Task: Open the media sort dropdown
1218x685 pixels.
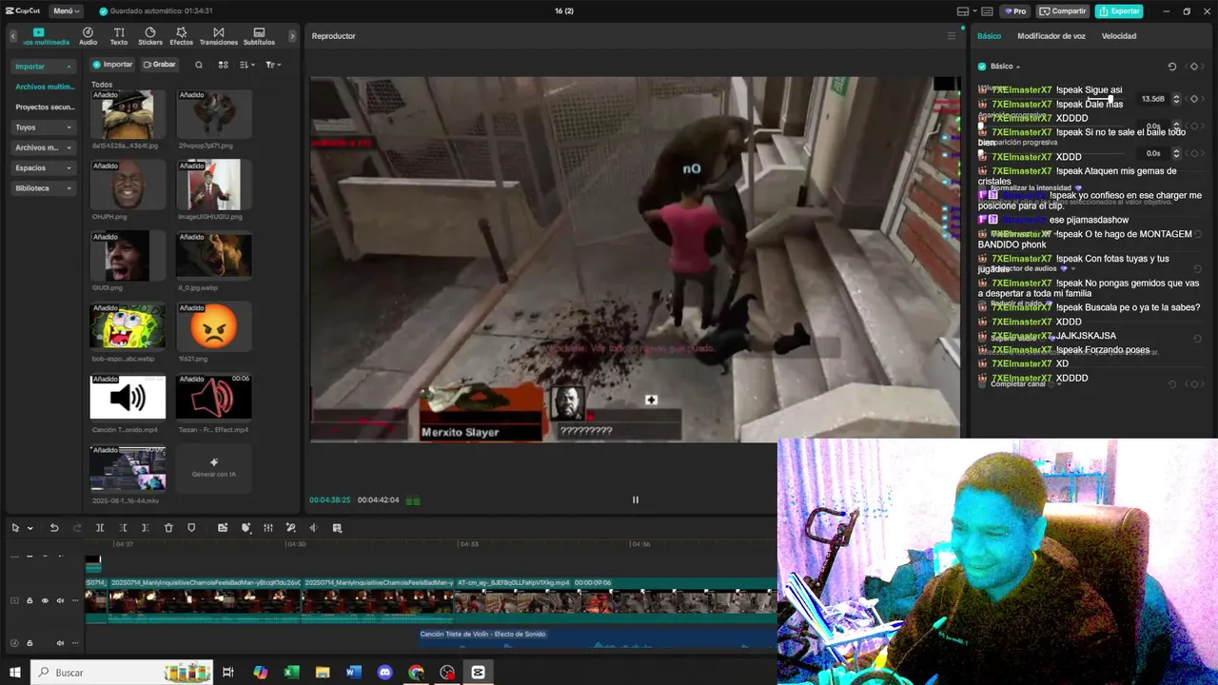Action: point(246,65)
